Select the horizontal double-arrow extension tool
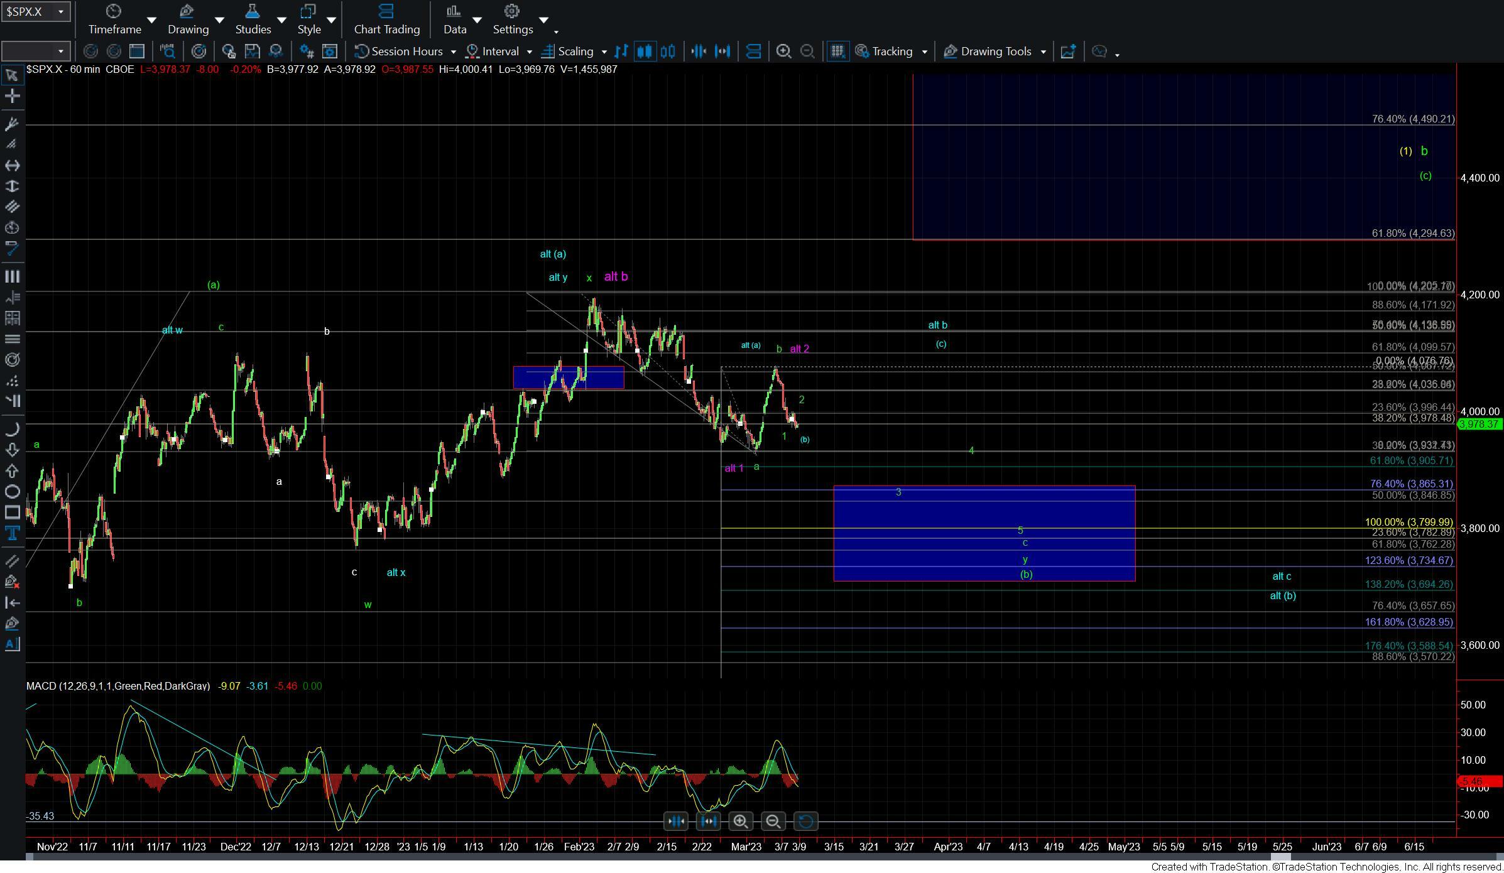This screenshot has height=873, width=1504. [12, 165]
